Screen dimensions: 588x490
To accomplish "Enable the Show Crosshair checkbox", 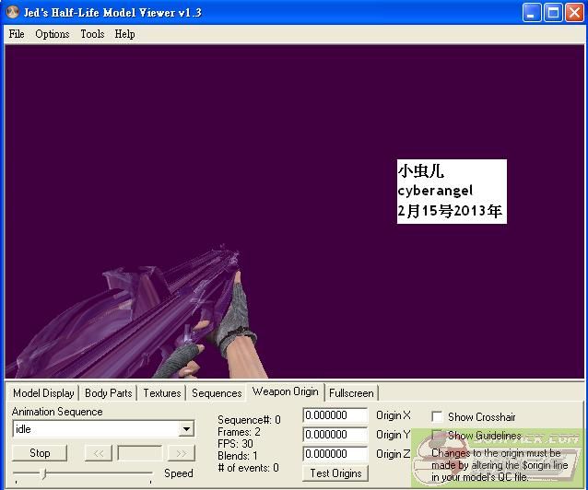I will 438,417.
